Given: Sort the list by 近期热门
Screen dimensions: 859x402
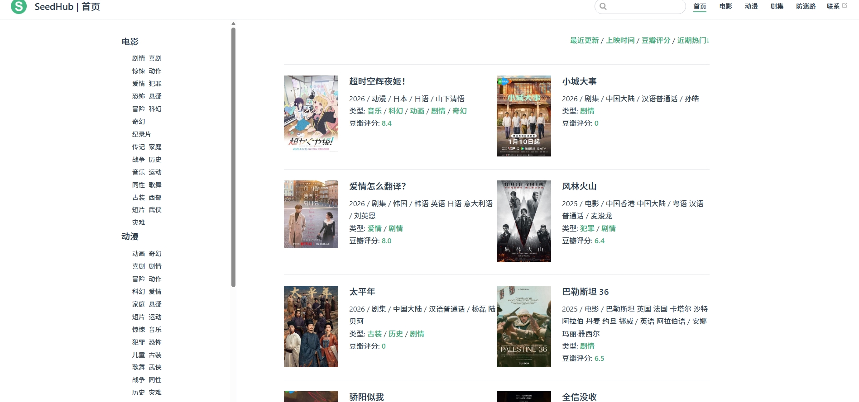Looking at the screenshot, I should 693,40.
